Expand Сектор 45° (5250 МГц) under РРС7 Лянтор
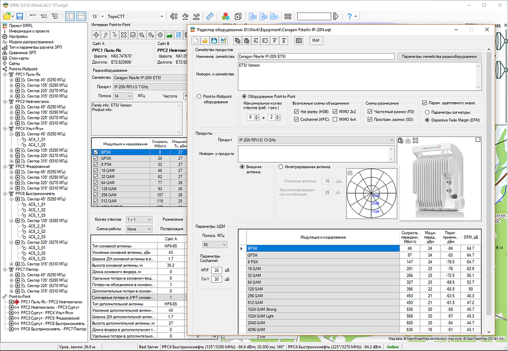Screen dimensions: 508x351 (x=11, y=275)
